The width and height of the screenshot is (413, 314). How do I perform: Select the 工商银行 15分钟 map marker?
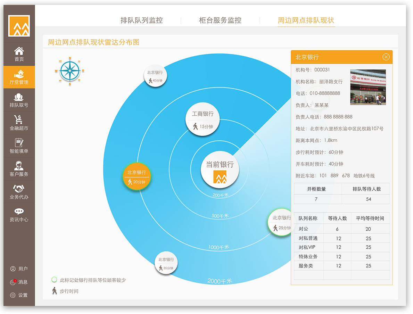click(203, 120)
